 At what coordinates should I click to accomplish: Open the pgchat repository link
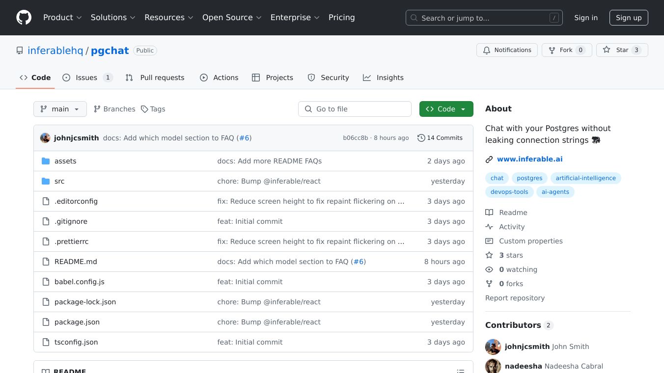coord(110,51)
